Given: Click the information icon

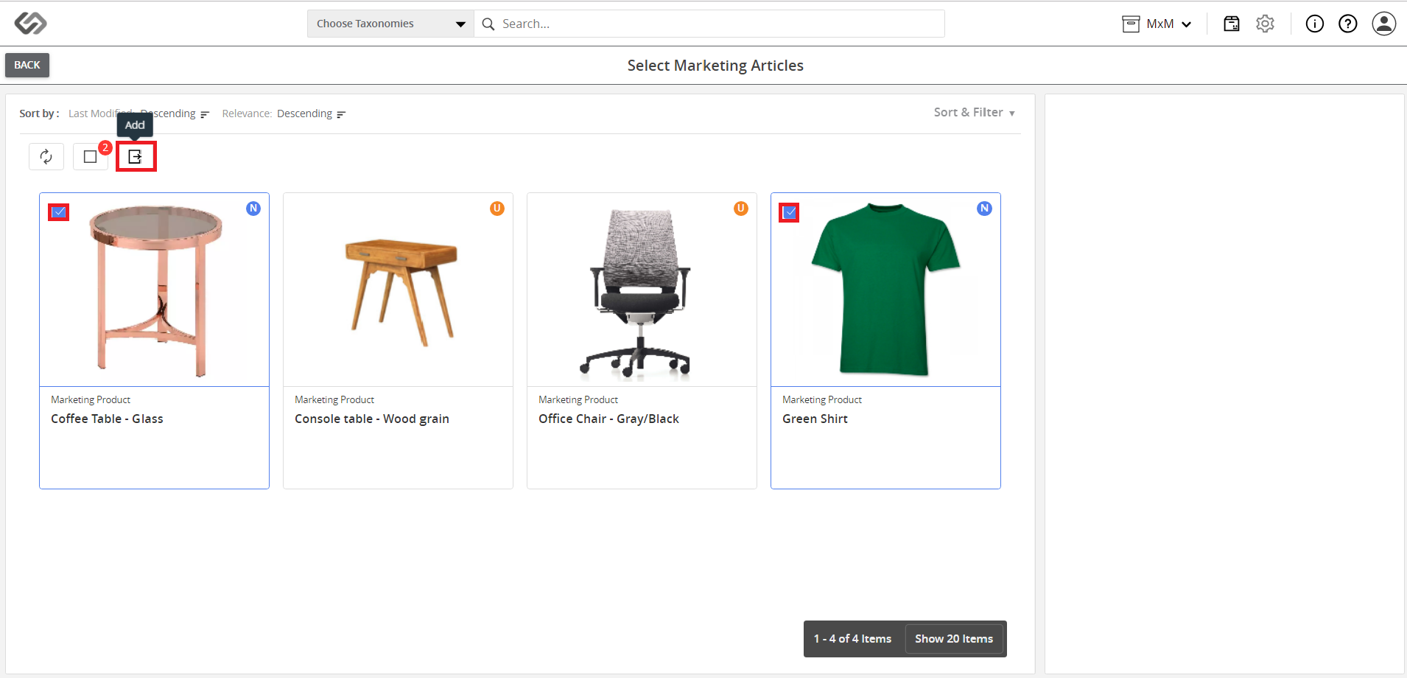Looking at the screenshot, I should 1315,24.
